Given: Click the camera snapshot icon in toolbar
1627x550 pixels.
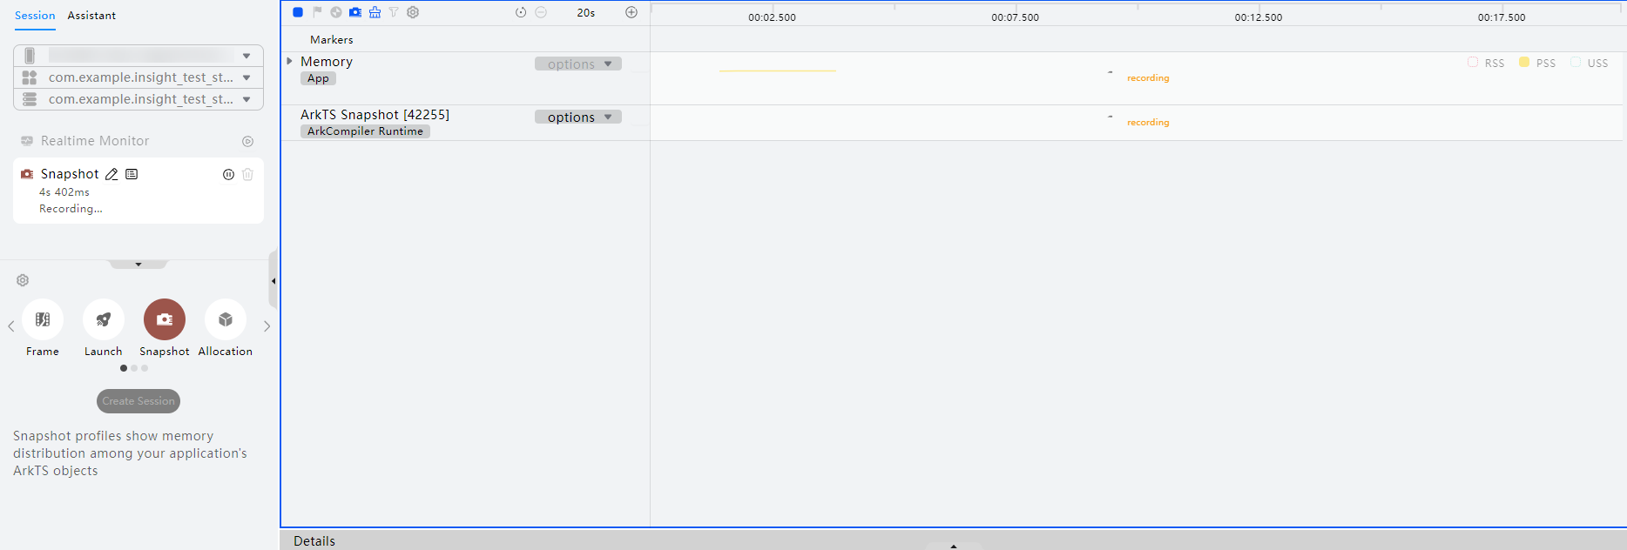Looking at the screenshot, I should click(x=355, y=12).
